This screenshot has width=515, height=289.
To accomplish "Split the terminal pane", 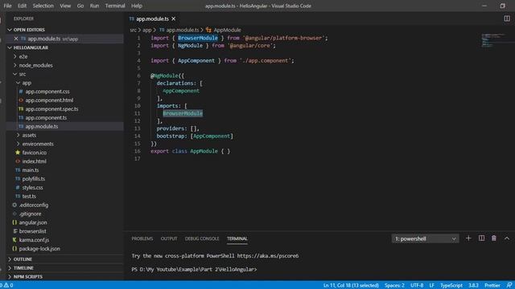I will coord(481,238).
